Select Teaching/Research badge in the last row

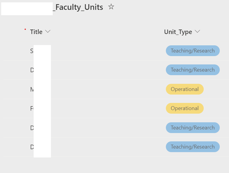(x=193, y=147)
